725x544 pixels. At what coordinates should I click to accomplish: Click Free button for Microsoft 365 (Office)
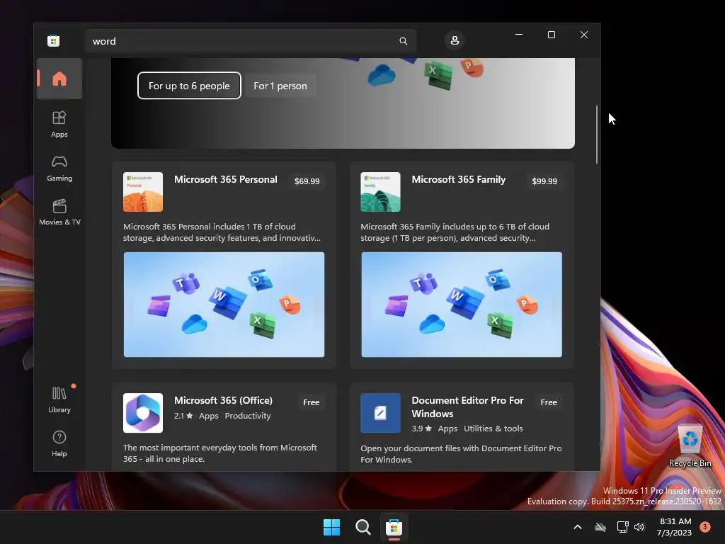(312, 402)
